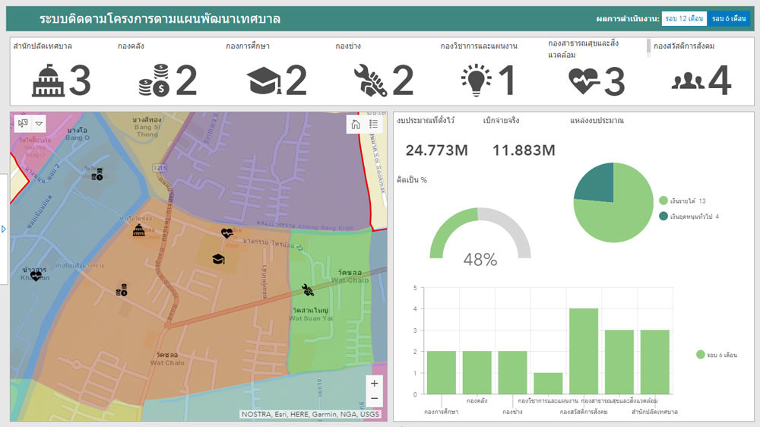Click the wrench tools icon for กองช่าง
The width and height of the screenshot is (760, 427).
coord(370,81)
